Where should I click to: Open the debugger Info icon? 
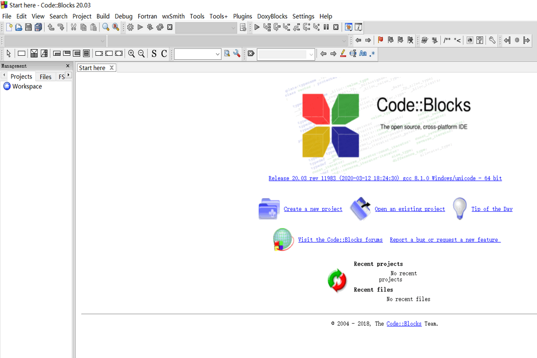tap(358, 27)
